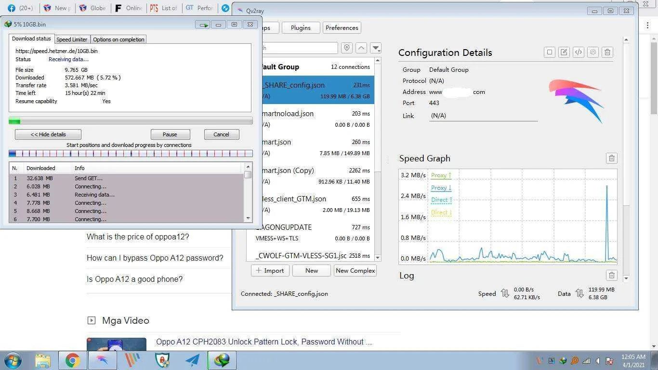
Task: Click the green download progress bar in IDM
Action: 131,121
